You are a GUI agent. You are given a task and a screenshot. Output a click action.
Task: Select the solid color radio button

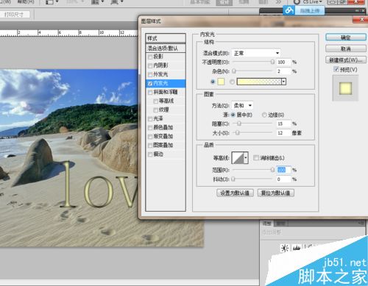click(x=213, y=82)
